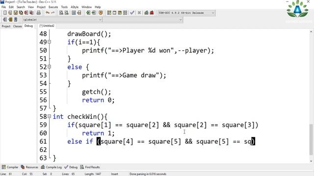Select the [*] Untitled2 editor tab
Viewport: 314px width, 176px height.
pyautogui.click(x=47, y=26)
